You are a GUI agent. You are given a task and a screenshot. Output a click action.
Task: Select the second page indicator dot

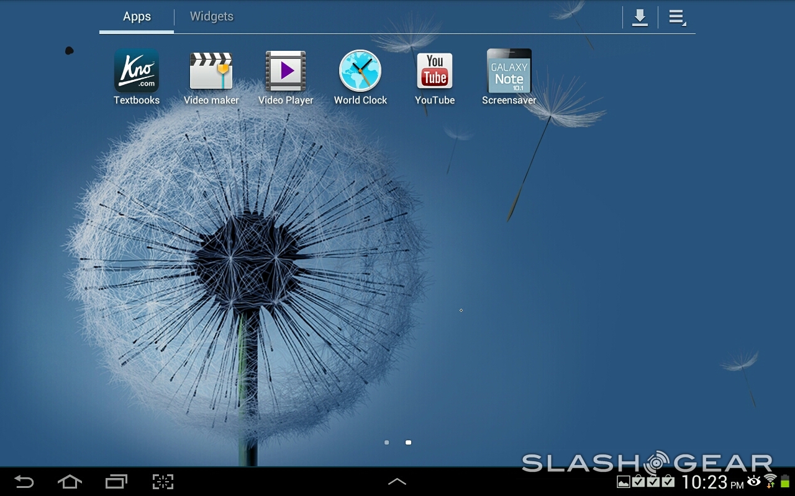click(x=408, y=443)
